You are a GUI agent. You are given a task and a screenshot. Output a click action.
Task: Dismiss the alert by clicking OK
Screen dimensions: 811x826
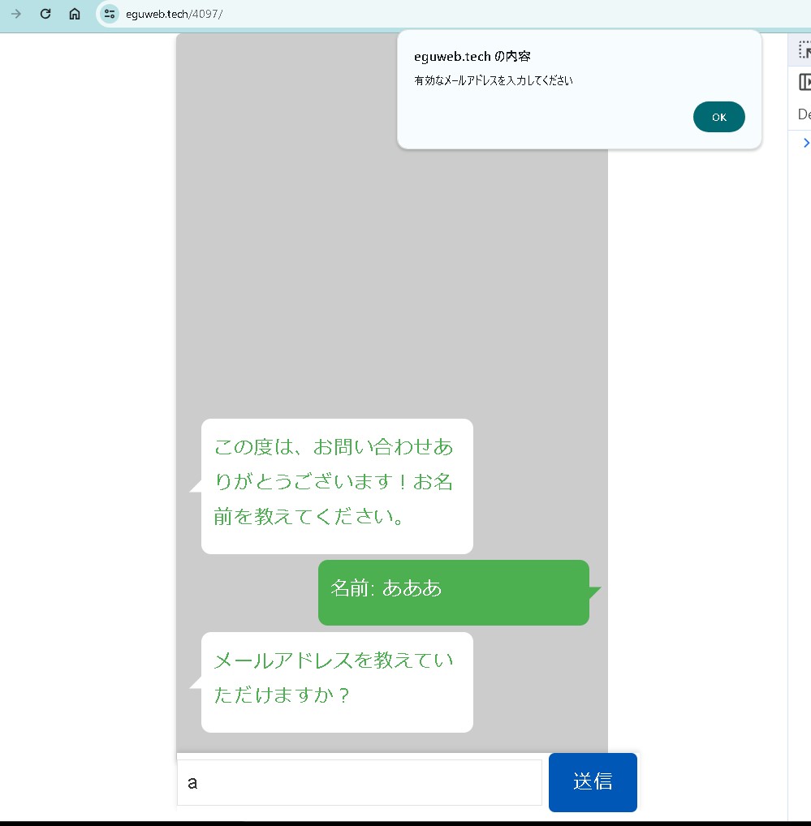tap(718, 117)
